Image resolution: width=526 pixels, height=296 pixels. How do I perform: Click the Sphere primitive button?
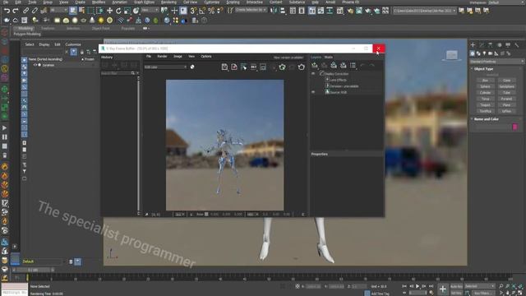[x=485, y=86]
